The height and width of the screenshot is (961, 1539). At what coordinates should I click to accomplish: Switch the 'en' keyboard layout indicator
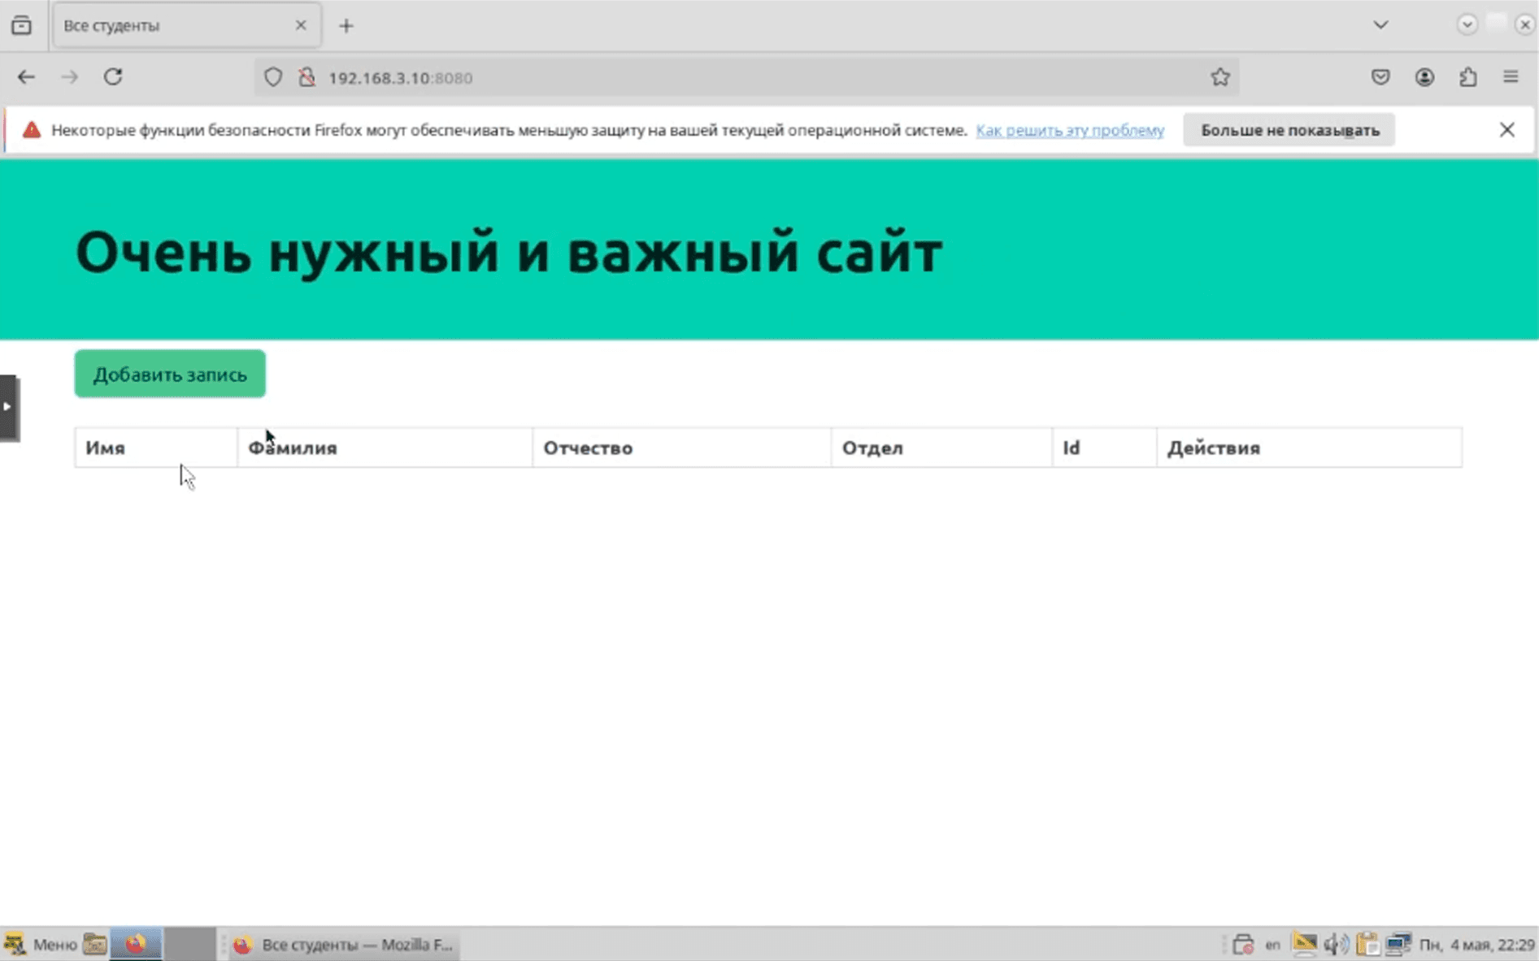[1272, 944]
